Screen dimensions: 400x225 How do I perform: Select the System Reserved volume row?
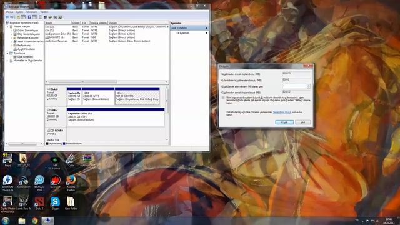click(x=107, y=41)
